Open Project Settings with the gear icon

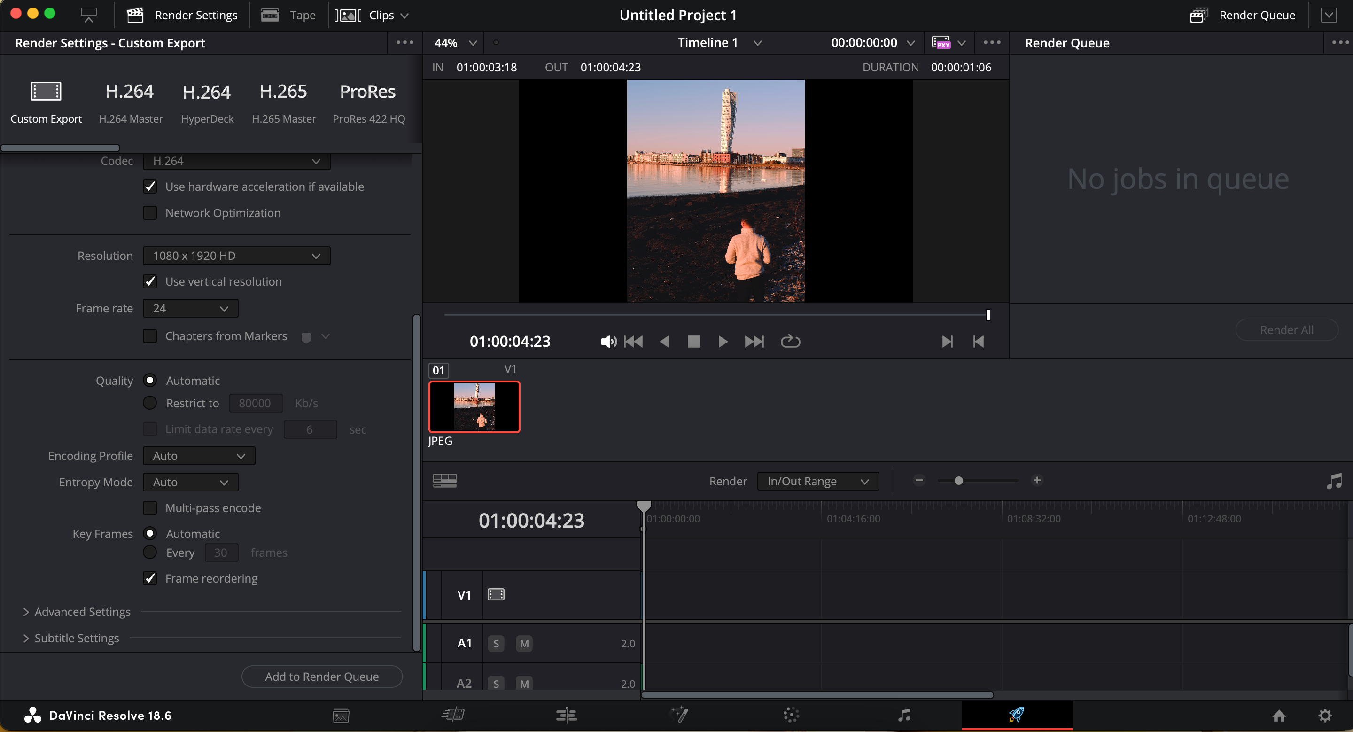(x=1325, y=715)
